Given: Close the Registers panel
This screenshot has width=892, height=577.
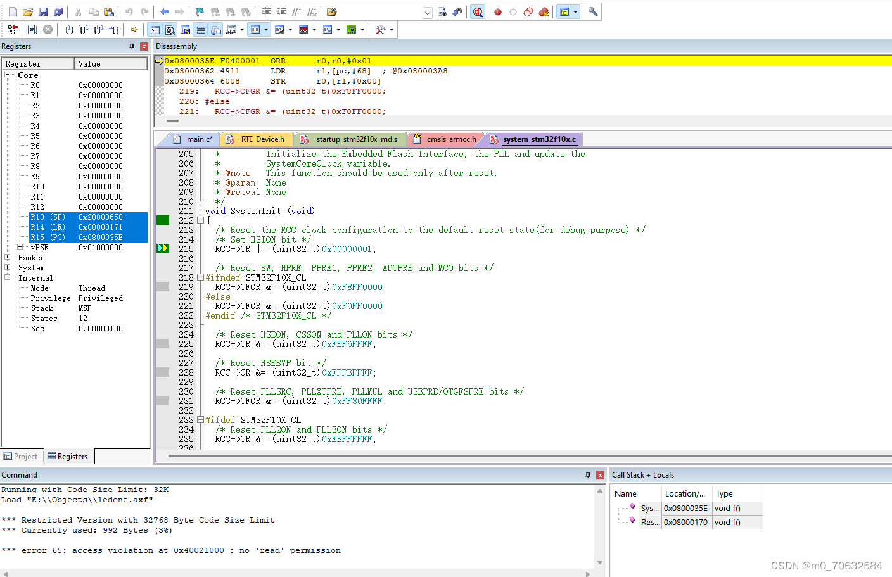Looking at the screenshot, I should (144, 46).
